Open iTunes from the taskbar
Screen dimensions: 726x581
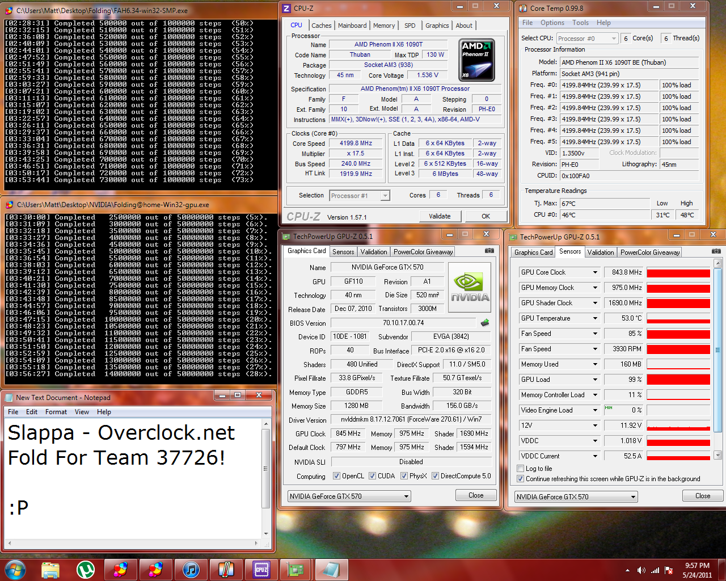pos(191,570)
